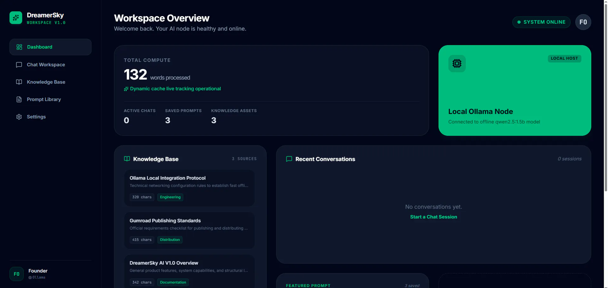Image resolution: width=608 pixels, height=288 pixels.
Task: Click the SYSTEM ONLINE status badge
Action: tap(541, 22)
